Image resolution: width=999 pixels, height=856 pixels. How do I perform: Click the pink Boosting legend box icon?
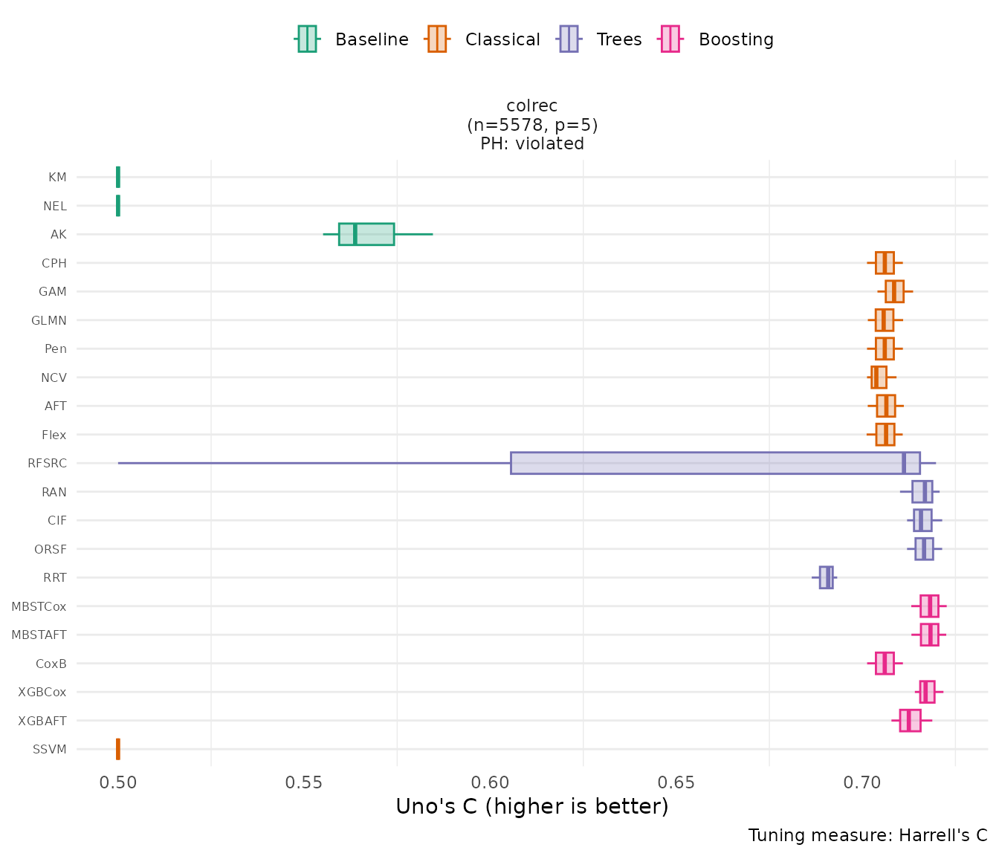[x=670, y=39]
